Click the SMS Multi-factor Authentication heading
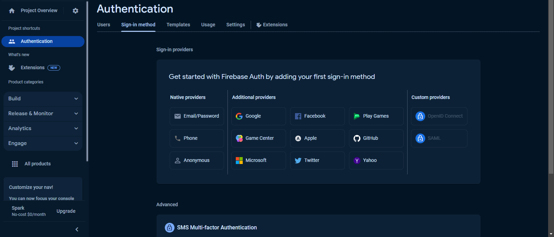This screenshot has height=237, width=554. pyautogui.click(x=217, y=227)
